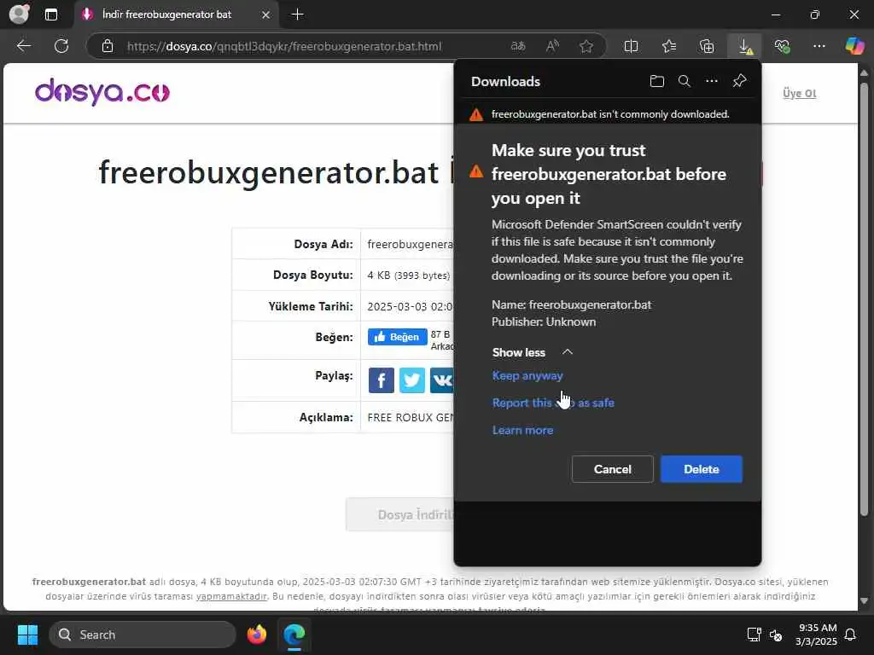Viewport: 874px width, 655px height.
Task: Open downloads folder icon in Downloads panel
Action: pos(657,81)
